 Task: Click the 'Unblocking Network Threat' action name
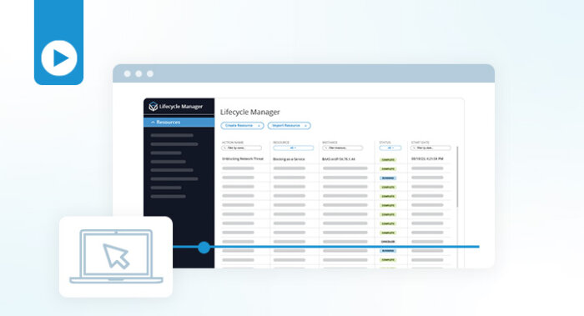243,159
